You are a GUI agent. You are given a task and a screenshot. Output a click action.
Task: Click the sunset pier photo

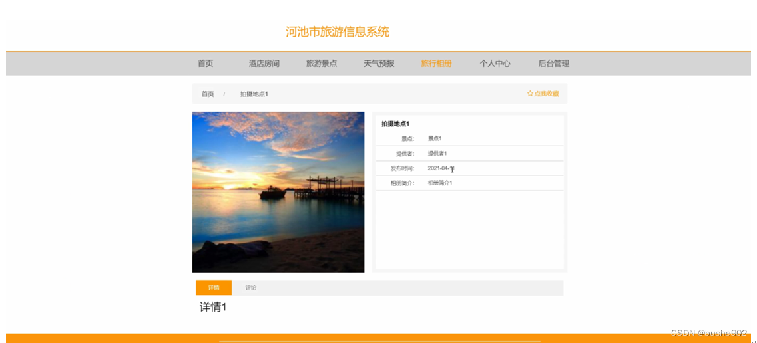coord(278,192)
